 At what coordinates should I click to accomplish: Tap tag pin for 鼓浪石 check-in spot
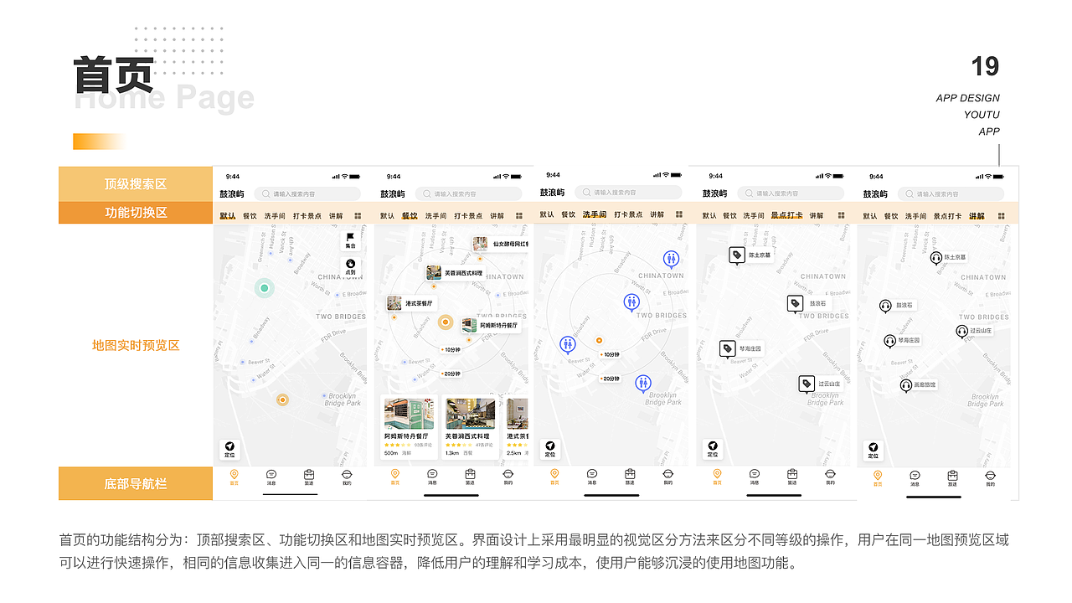click(796, 304)
